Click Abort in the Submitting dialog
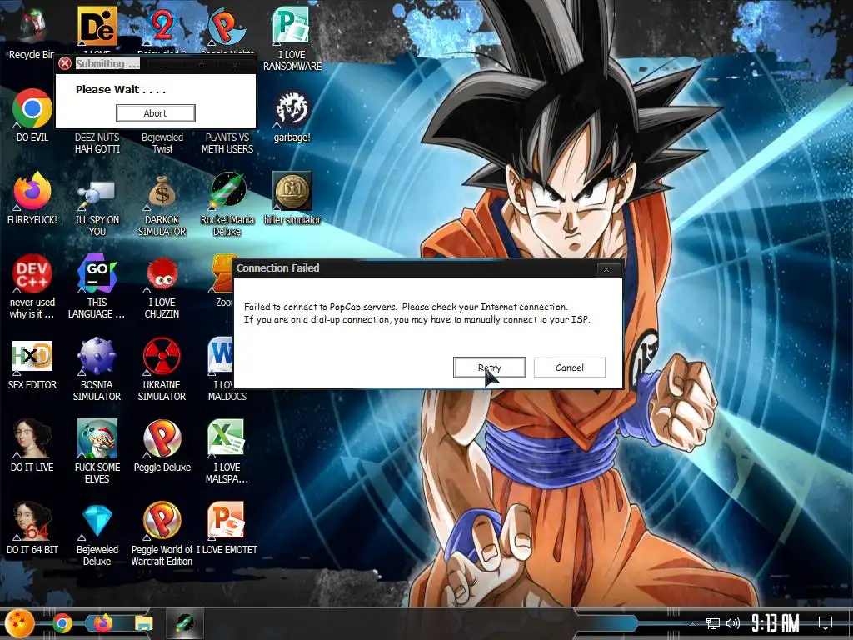853x640 pixels. click(x=155, y=113)
